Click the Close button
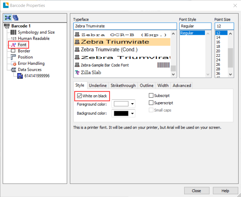 pos(197,191)
